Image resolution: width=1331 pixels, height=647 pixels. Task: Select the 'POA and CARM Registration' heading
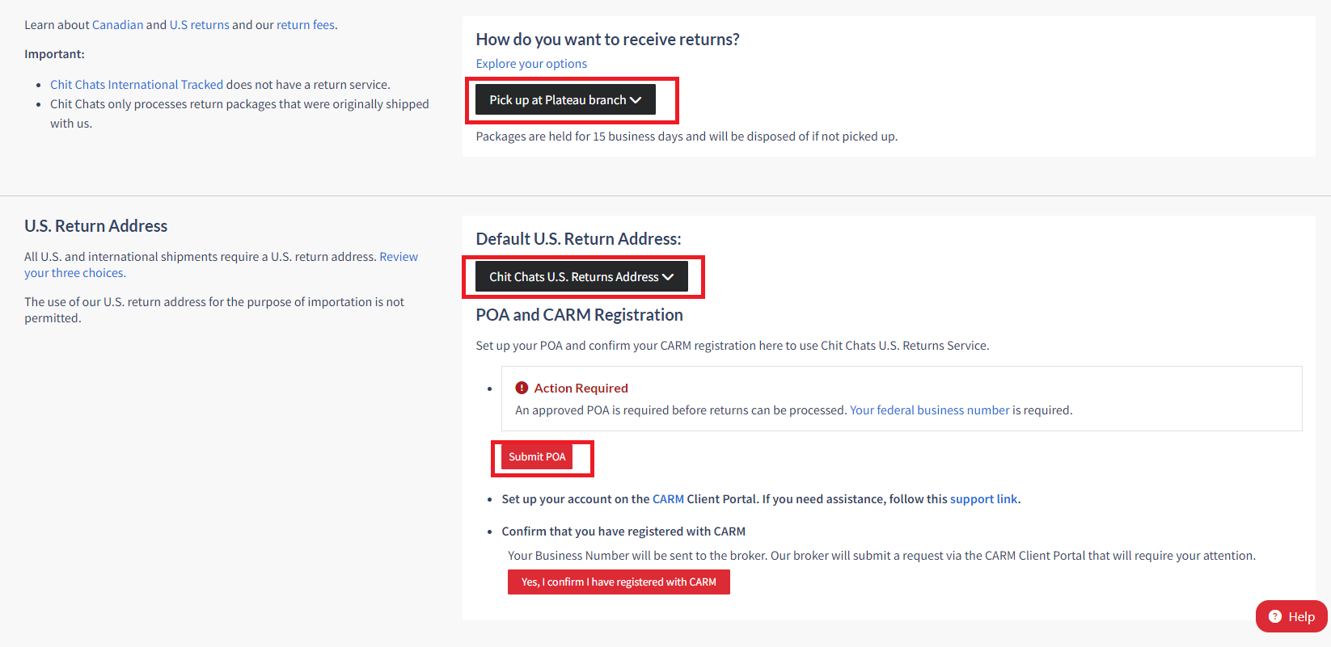tap(579, 315)
